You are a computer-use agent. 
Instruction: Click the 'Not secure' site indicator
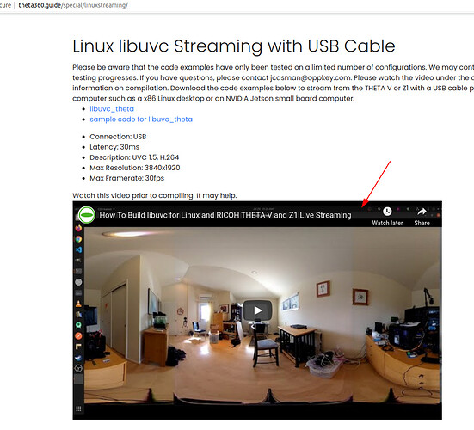pyautogui.click(x=5, y=5)
